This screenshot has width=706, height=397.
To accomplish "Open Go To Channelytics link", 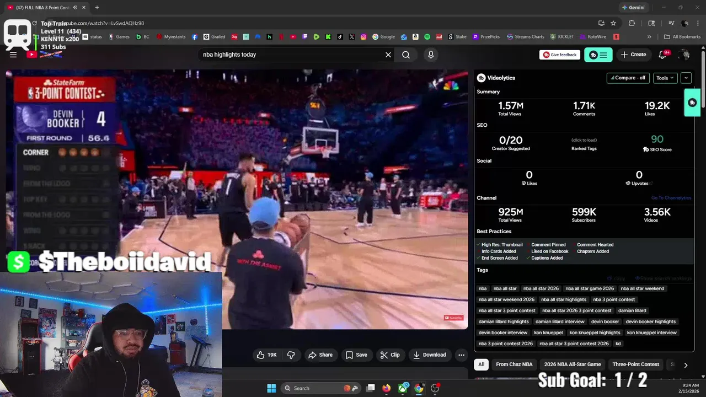I will (671, 198).
